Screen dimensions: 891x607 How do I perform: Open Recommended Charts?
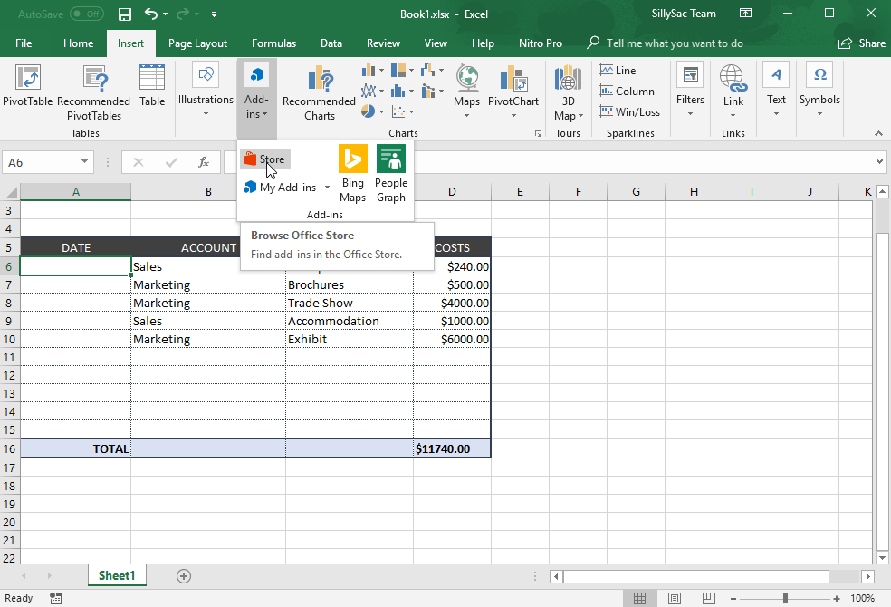click(x=319, y=93)
